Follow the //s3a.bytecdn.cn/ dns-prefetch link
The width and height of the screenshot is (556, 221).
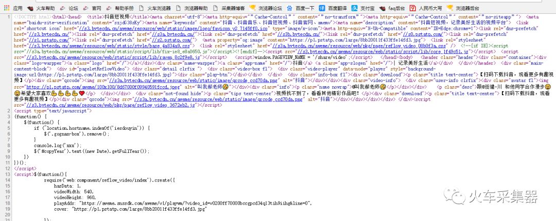[x=173, y=34]
